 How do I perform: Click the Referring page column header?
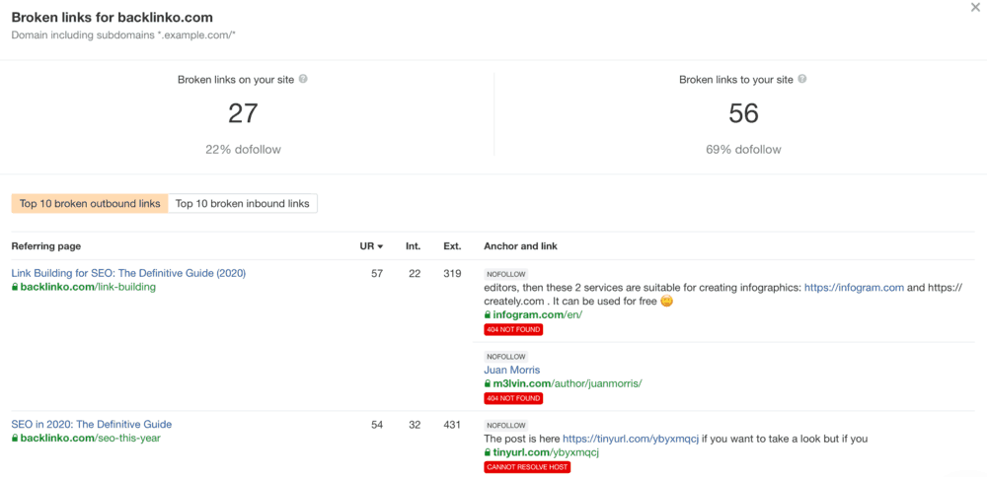click(x=46, y=246)
